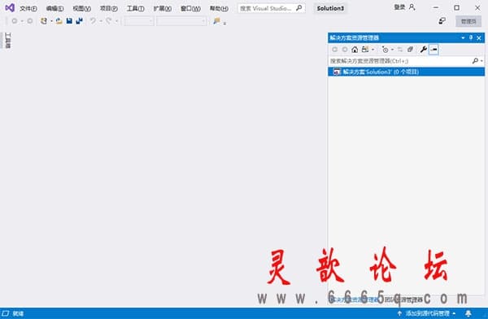This screenshot has height=319, width=488.
Task: Click the 管理员 badge button
Action: pos(468,21)
